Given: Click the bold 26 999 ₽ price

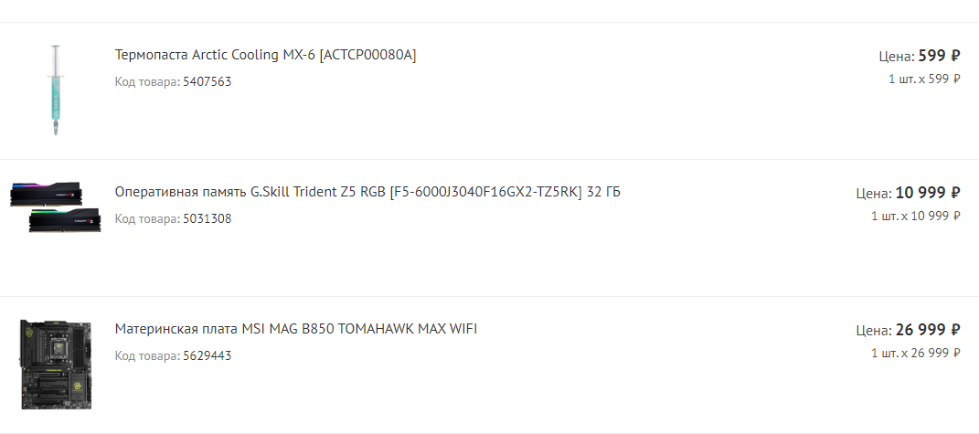Looking at the screenshot, I should [x=928, y=329].
